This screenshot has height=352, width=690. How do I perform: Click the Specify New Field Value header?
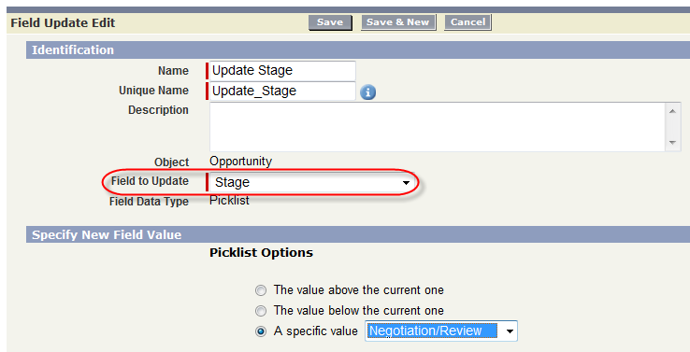(x=358, y=234)
